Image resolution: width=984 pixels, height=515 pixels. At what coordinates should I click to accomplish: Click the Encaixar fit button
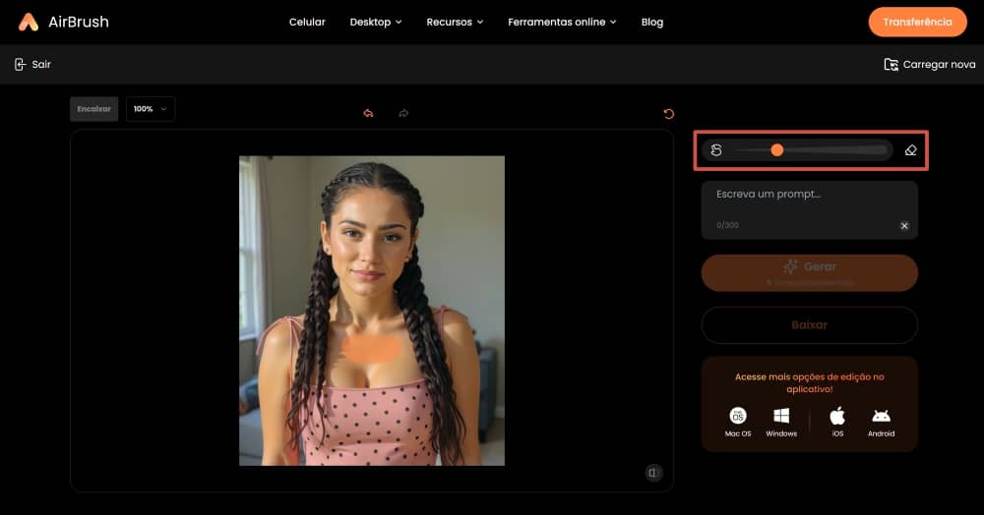94,109
